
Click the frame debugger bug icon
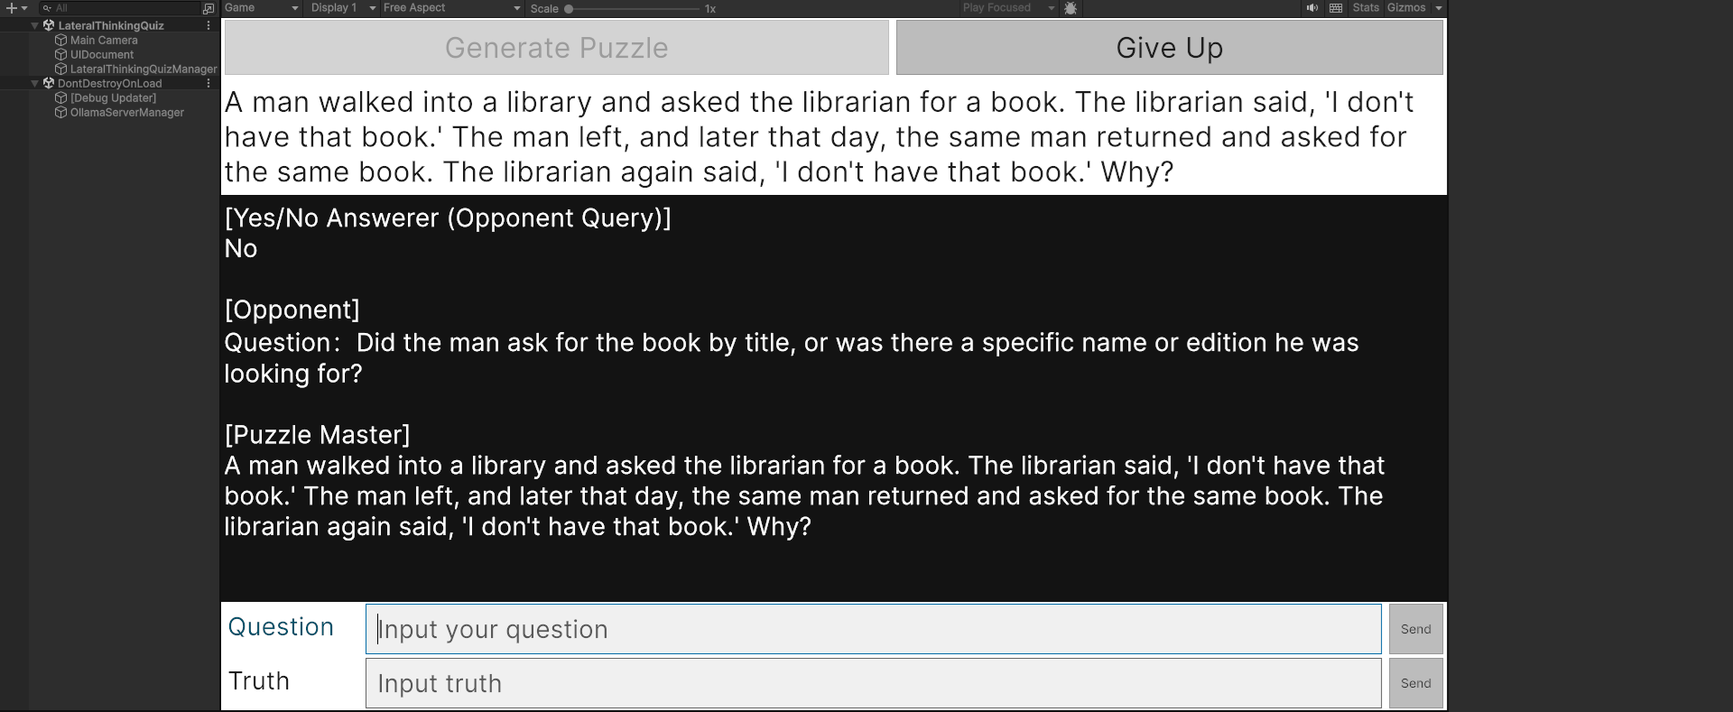pyautogui.click(x=1070, y=8)
